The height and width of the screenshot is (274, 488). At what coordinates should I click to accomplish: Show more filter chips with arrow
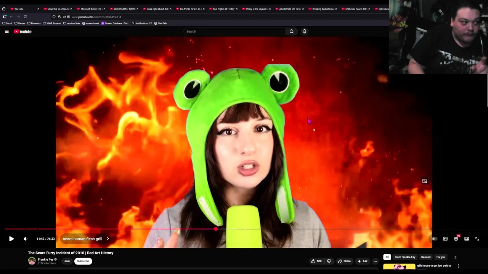pyautogui.click(x=455, y=257)
